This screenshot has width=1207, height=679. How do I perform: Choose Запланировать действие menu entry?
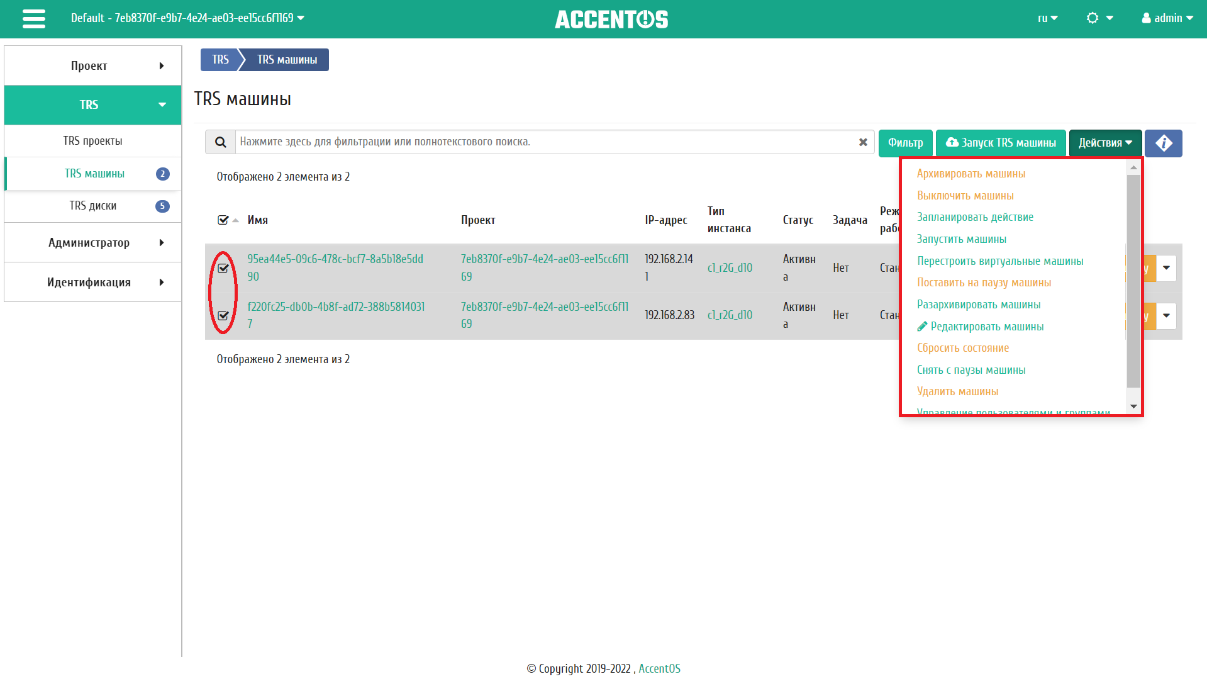[x=975, y=217]
